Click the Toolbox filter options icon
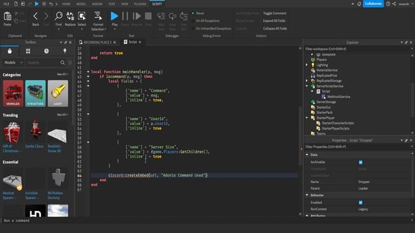The width and height of the screenshot is (415, 233). coord(70,63)
